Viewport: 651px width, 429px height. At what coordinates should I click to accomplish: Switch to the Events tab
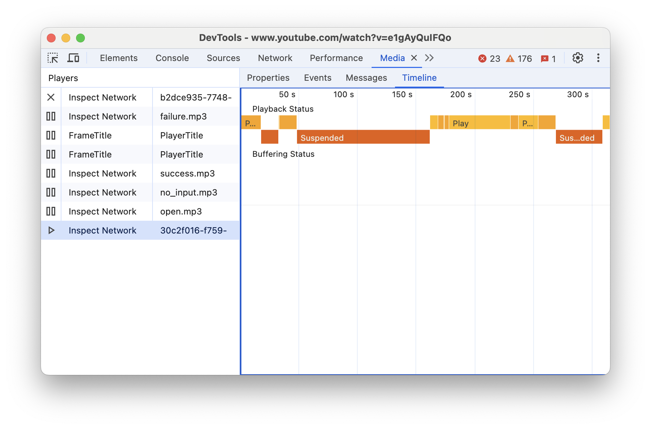(317, 77)
